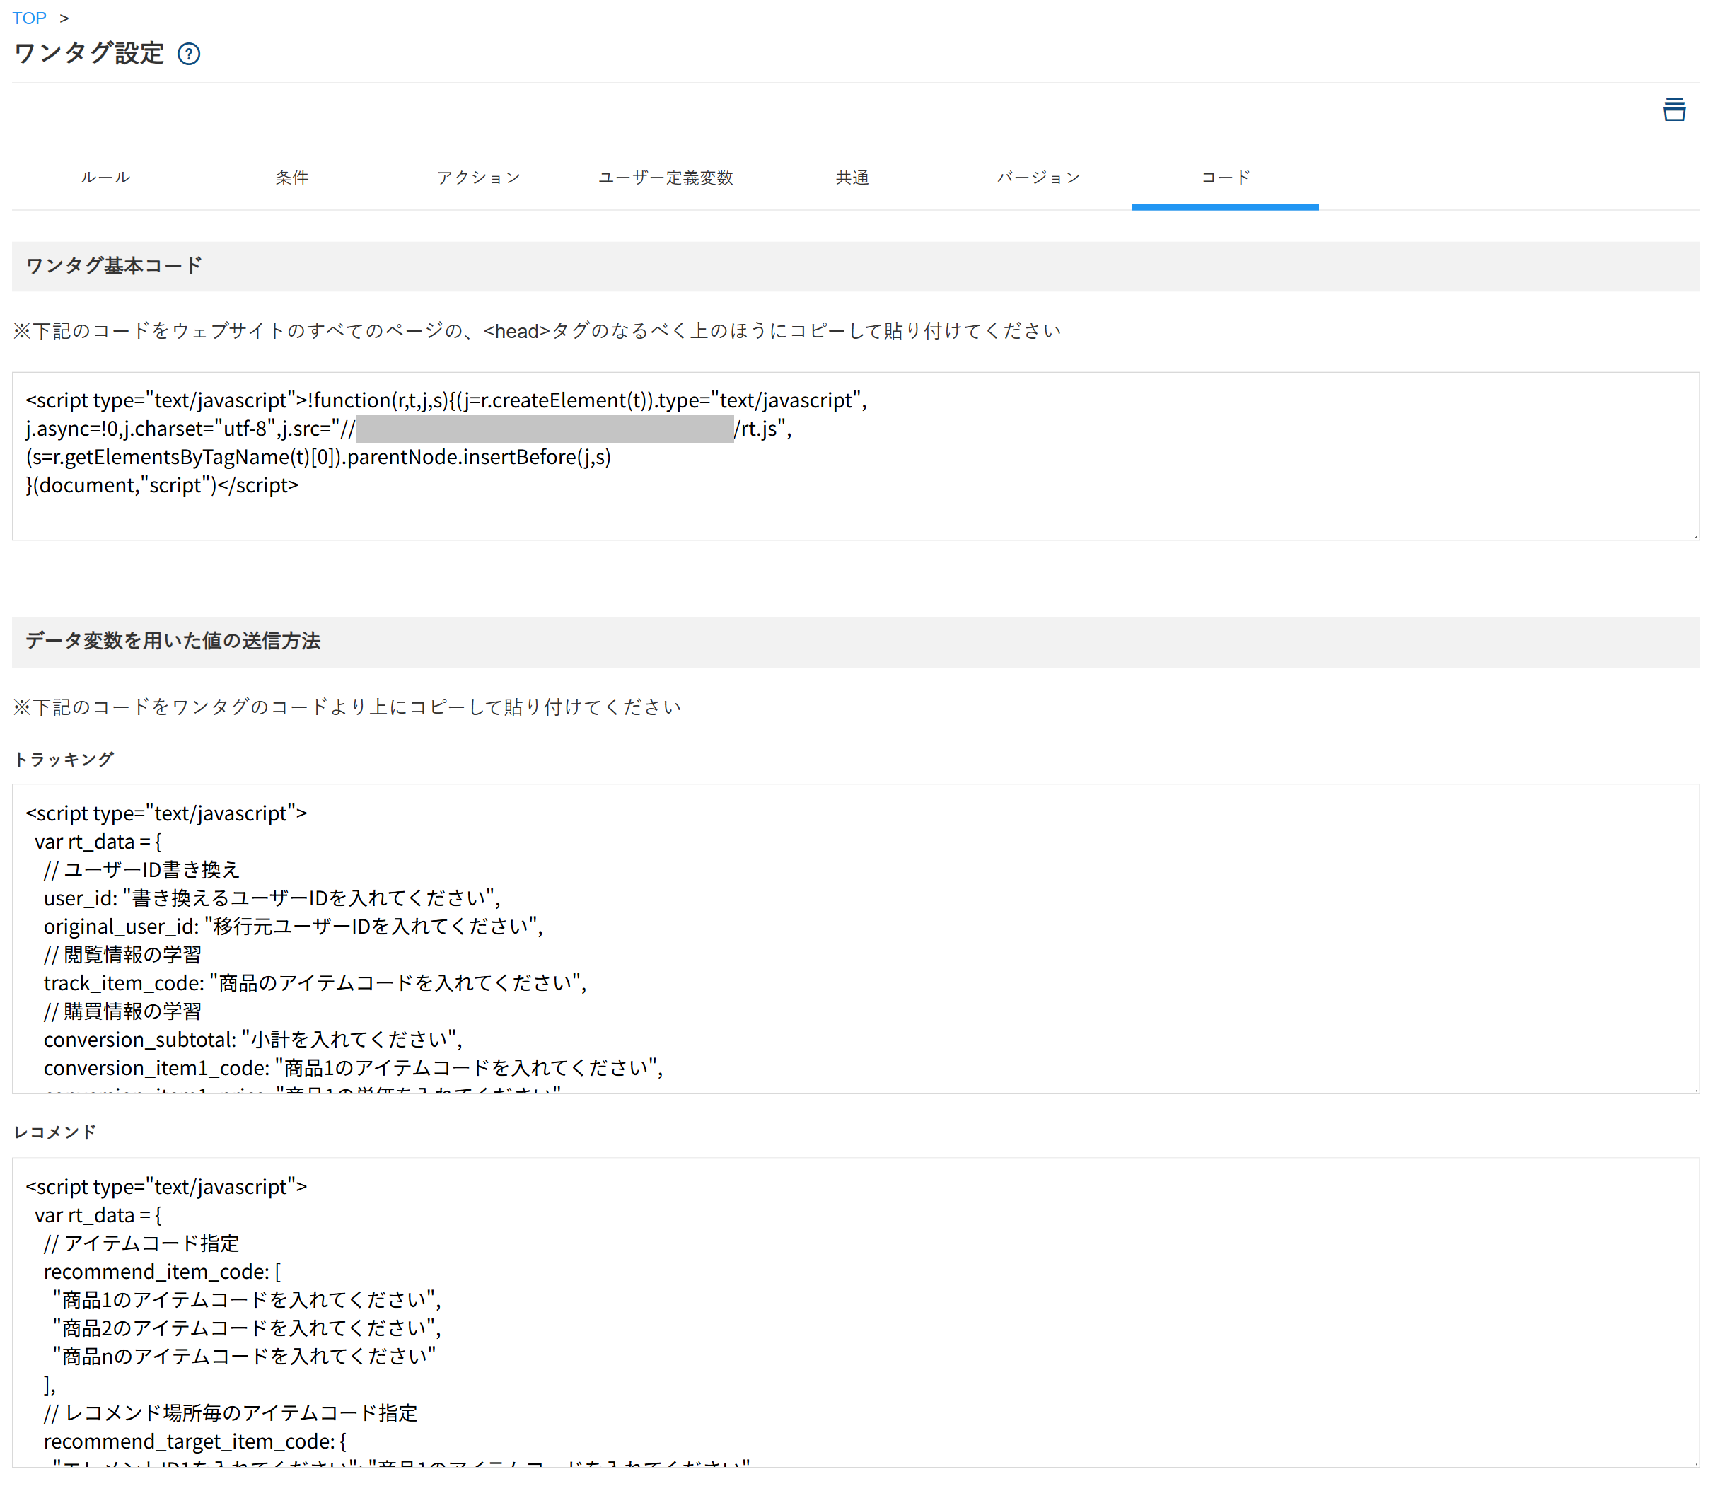Image resolution: width=1725 pixels, height=1491 pixels.
Task: Select the コード tab
Action: (x=1226, y=178)
